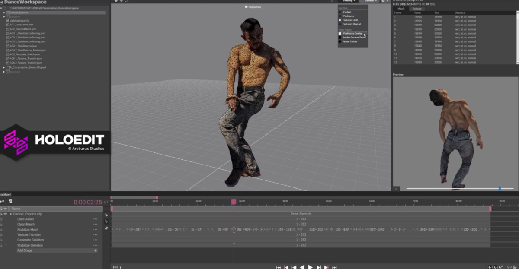This screenshot has width=519, height=269.
Task: Click the 0:00:02:25 timecode field
Action: click(x=88, y=202)
